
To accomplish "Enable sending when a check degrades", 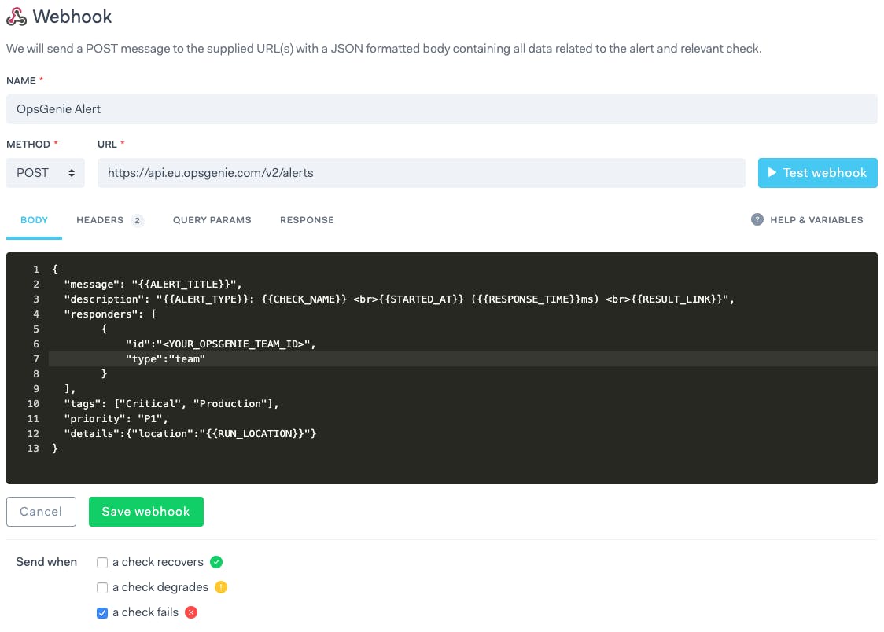I will point(102,587).
